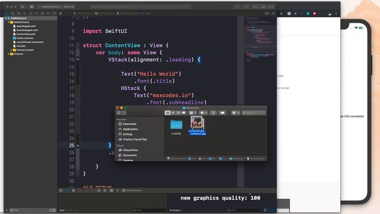Switch Finder to gallery view

(183, 113)
